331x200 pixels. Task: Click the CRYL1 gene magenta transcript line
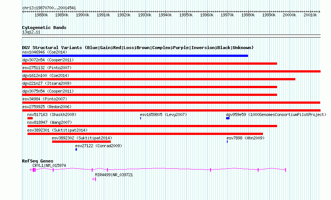(158, 169)
